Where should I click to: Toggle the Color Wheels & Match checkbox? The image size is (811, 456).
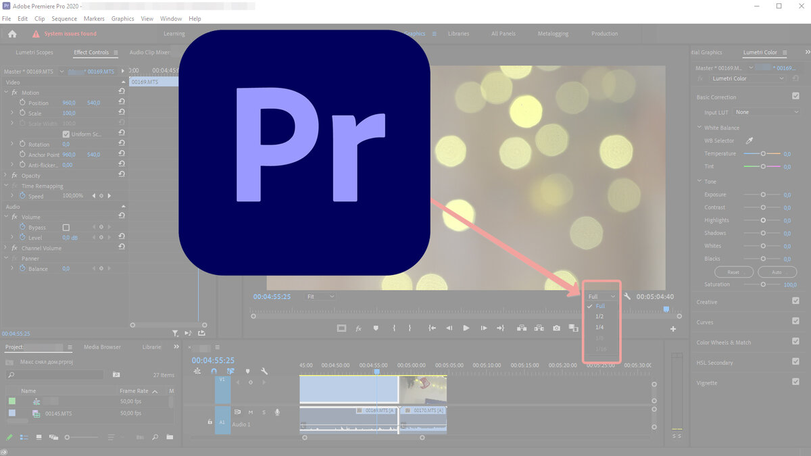pos(795,342)
